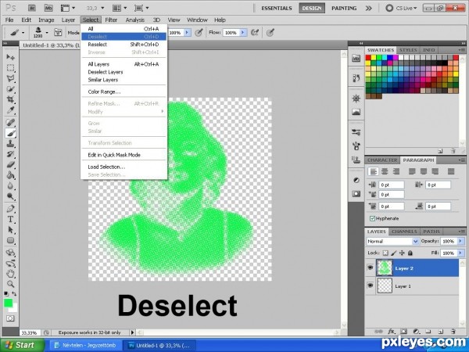Open the layer Opacity slider arrow
Screen dimensions: 469x352
tap(460, 241)
